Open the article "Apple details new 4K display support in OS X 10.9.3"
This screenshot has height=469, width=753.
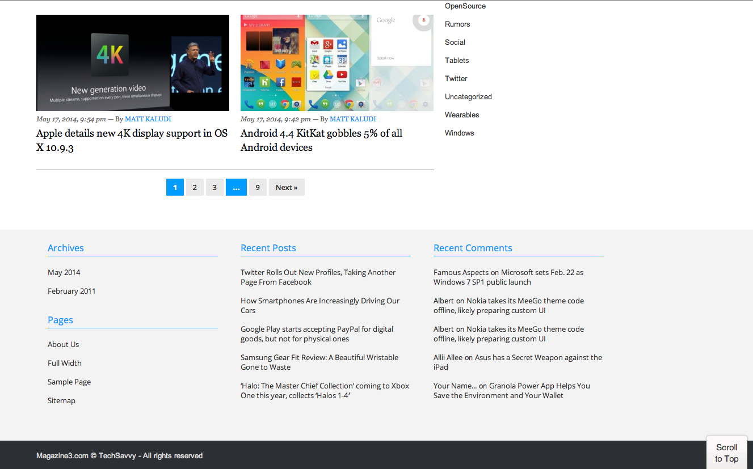pos(131,140)
